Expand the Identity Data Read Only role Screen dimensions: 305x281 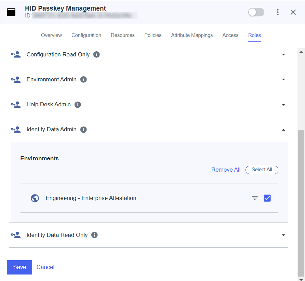click(x=283, y=235)
